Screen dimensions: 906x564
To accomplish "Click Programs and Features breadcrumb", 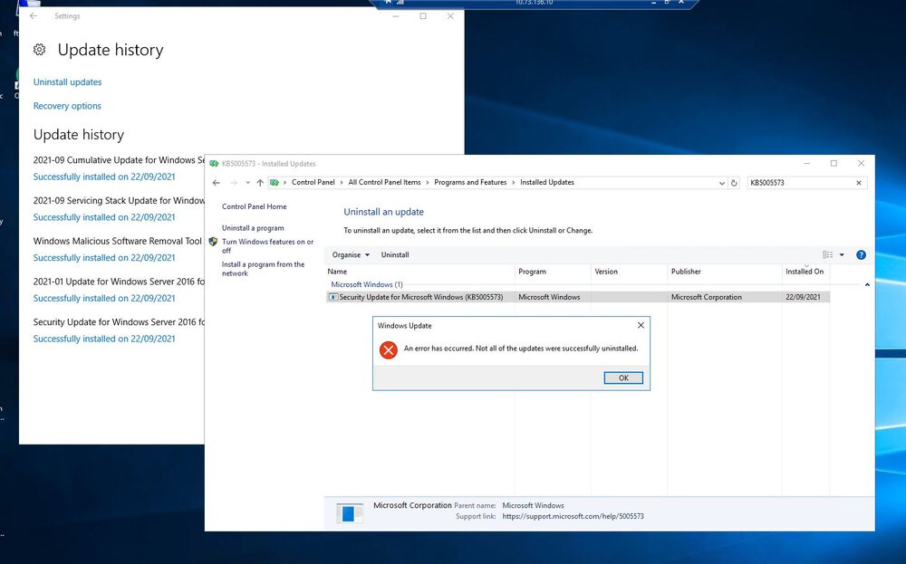I will (470, 183).
